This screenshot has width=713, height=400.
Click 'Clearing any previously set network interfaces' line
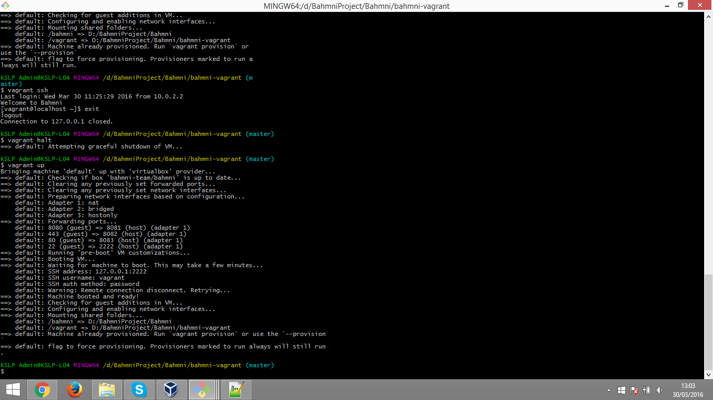click(x=113, y=190)
